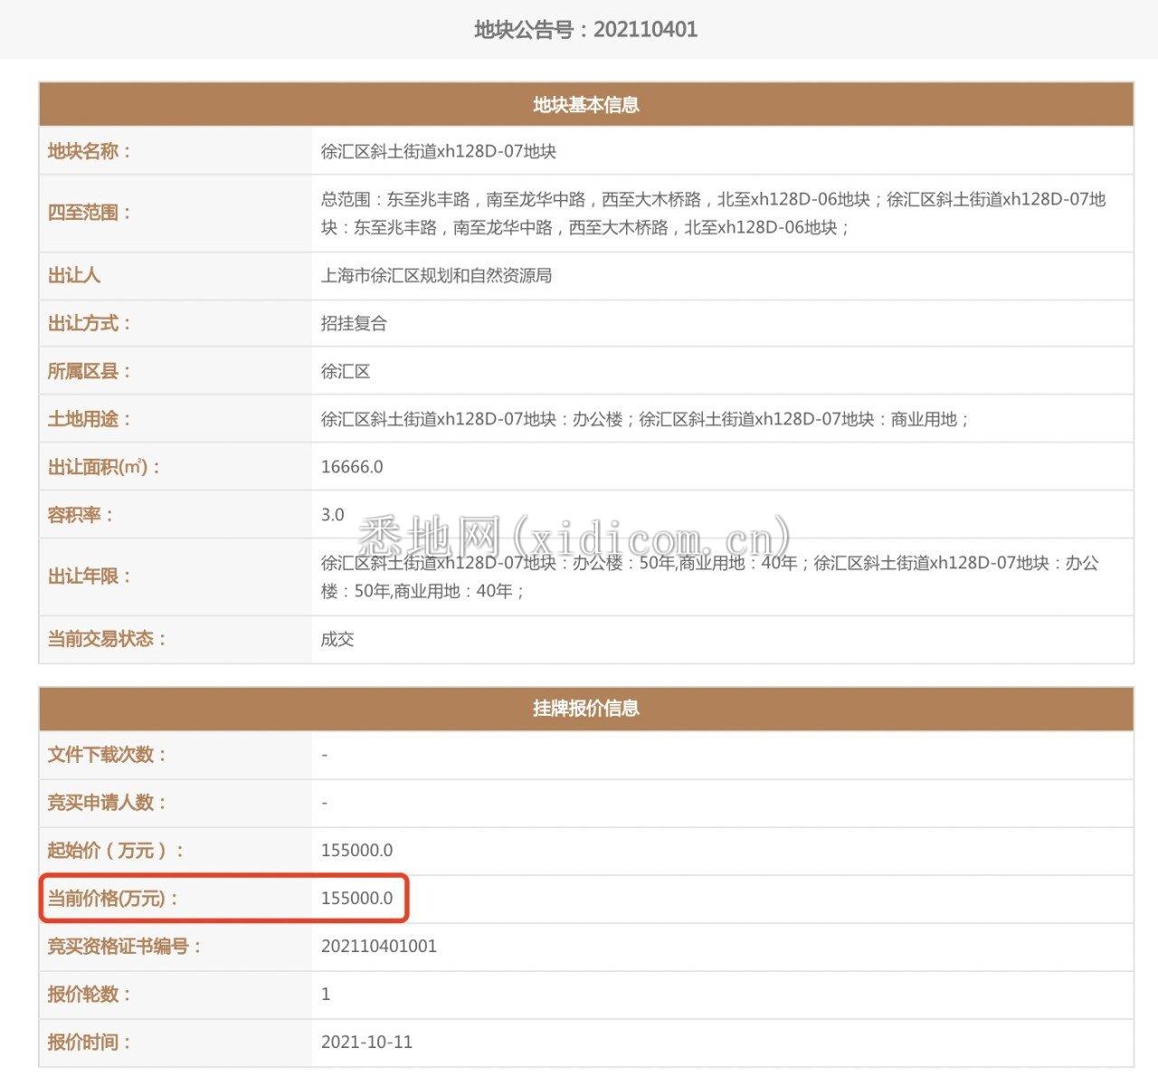
Task: Click the 徐汇区 district value
Action: tap(346, 372)
